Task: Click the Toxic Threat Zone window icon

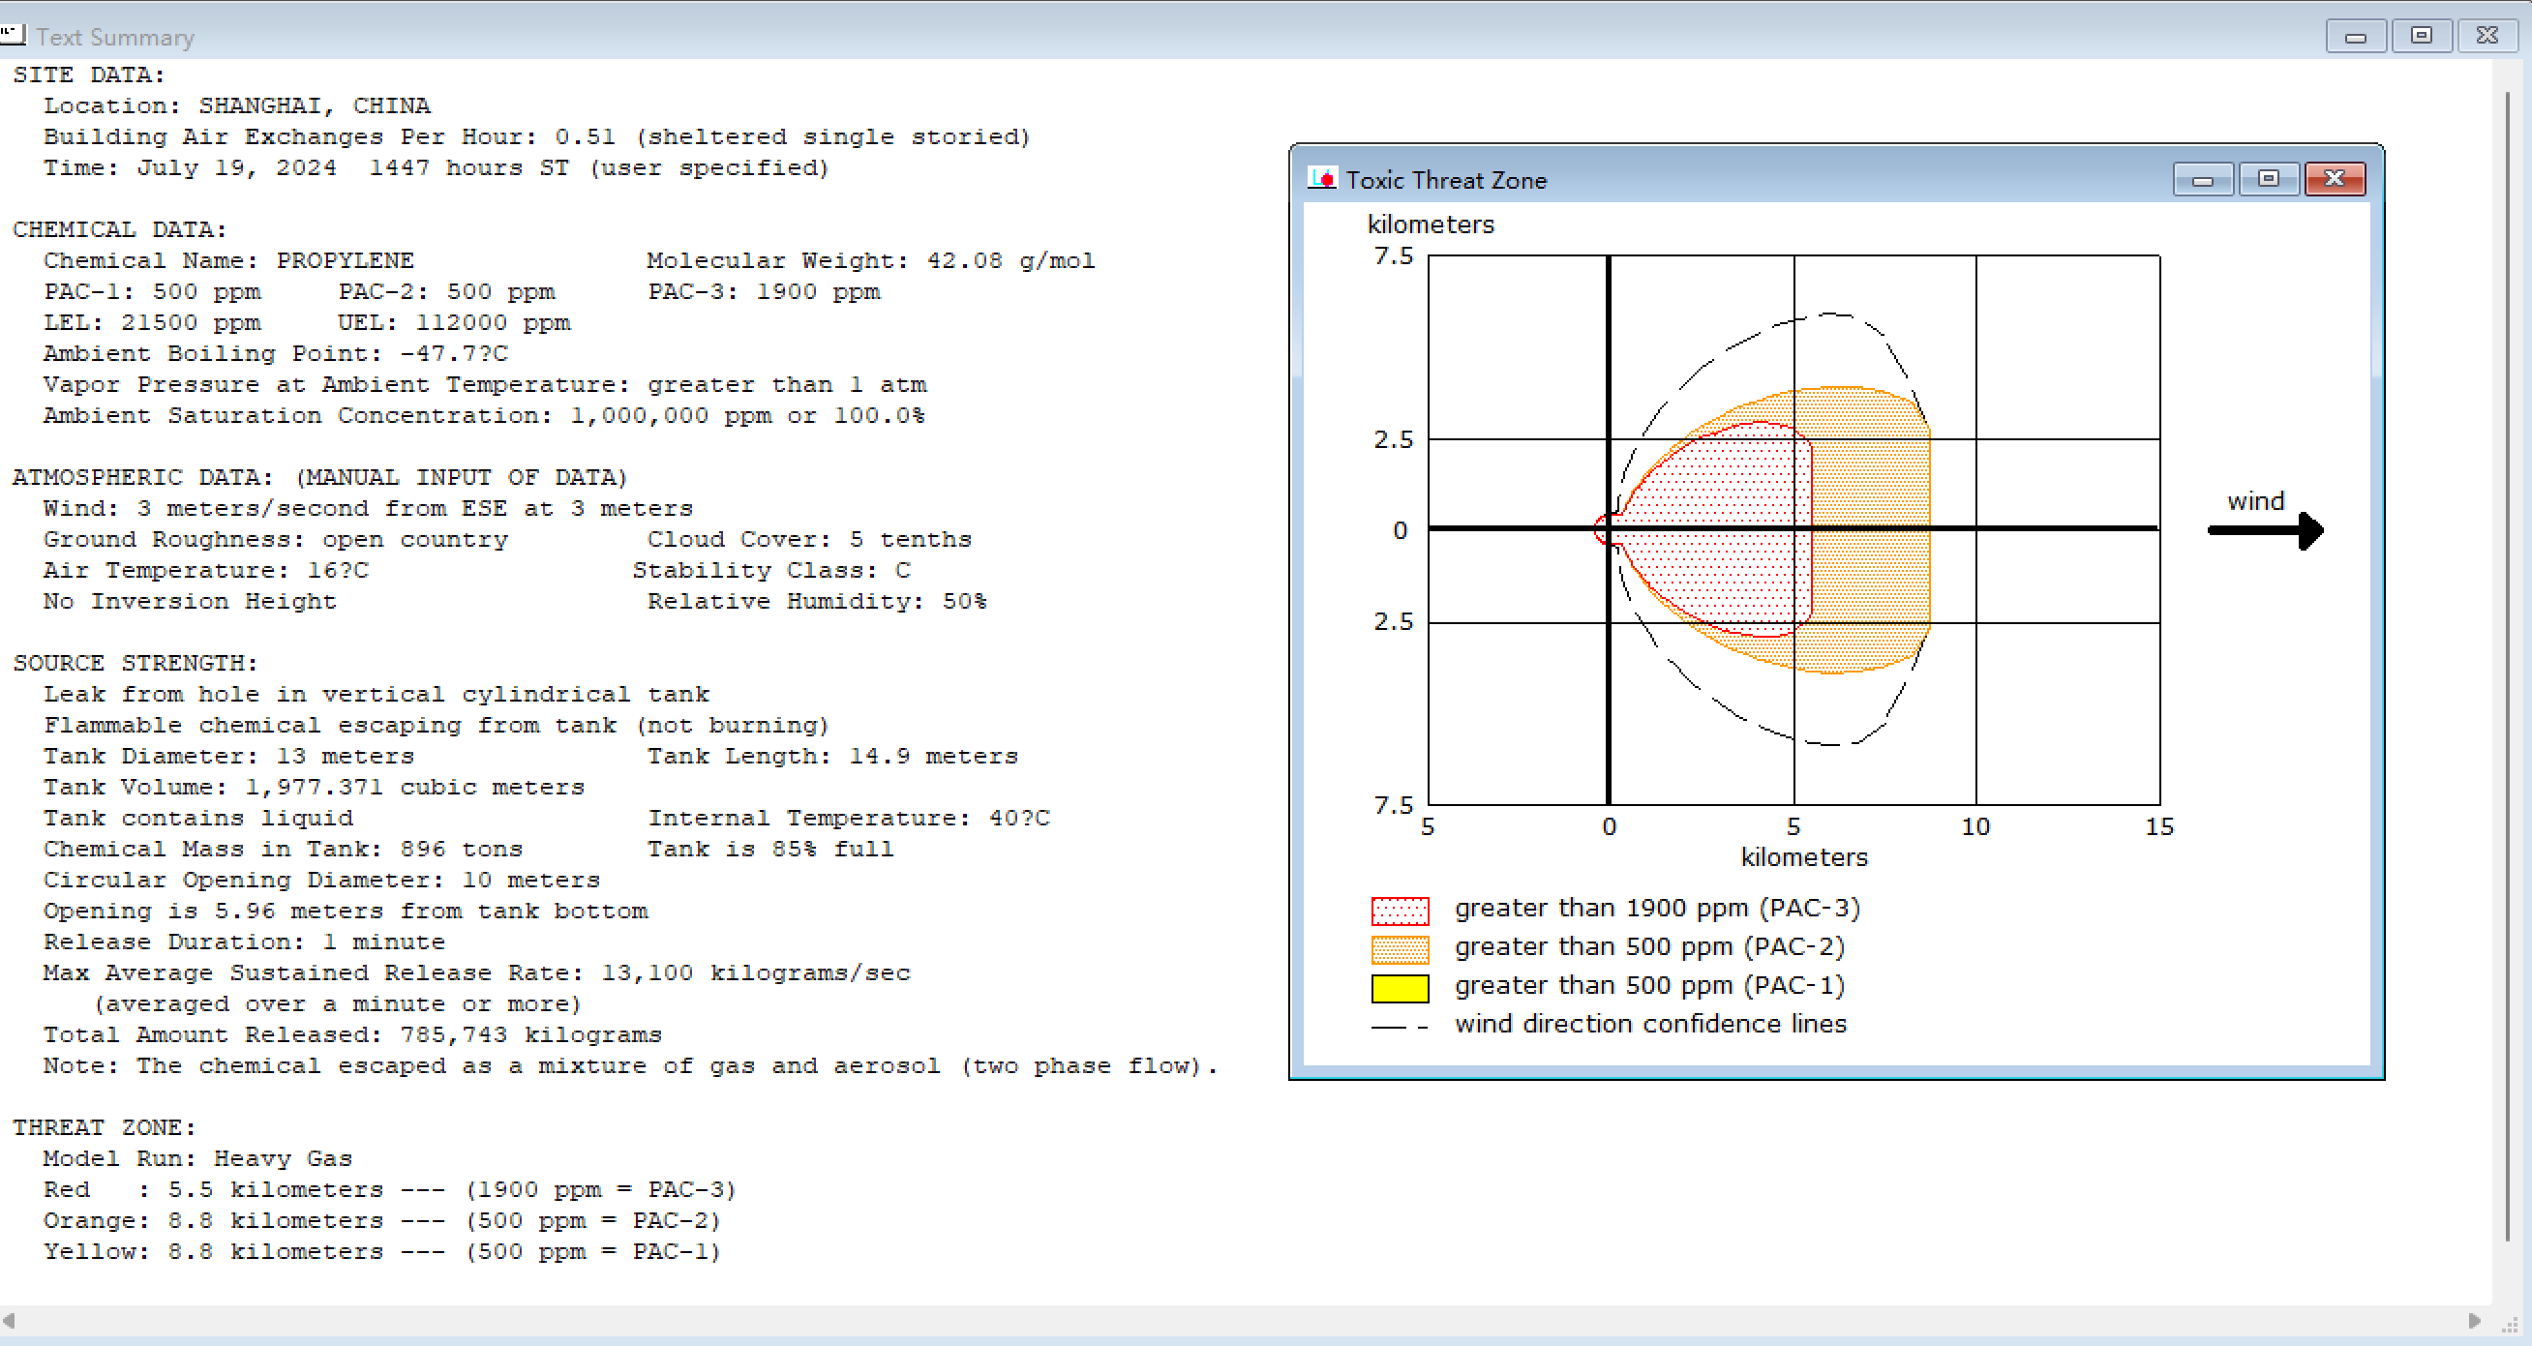Action: (1322, 179)
